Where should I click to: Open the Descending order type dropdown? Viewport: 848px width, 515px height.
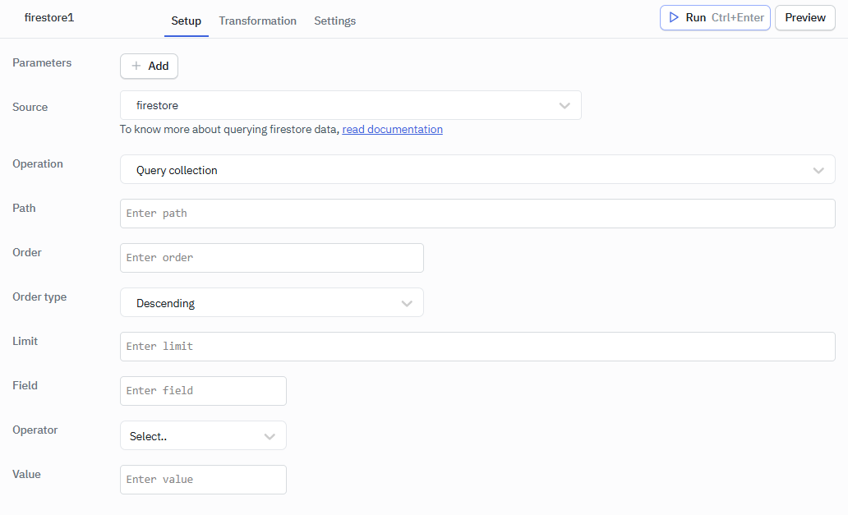271,303
